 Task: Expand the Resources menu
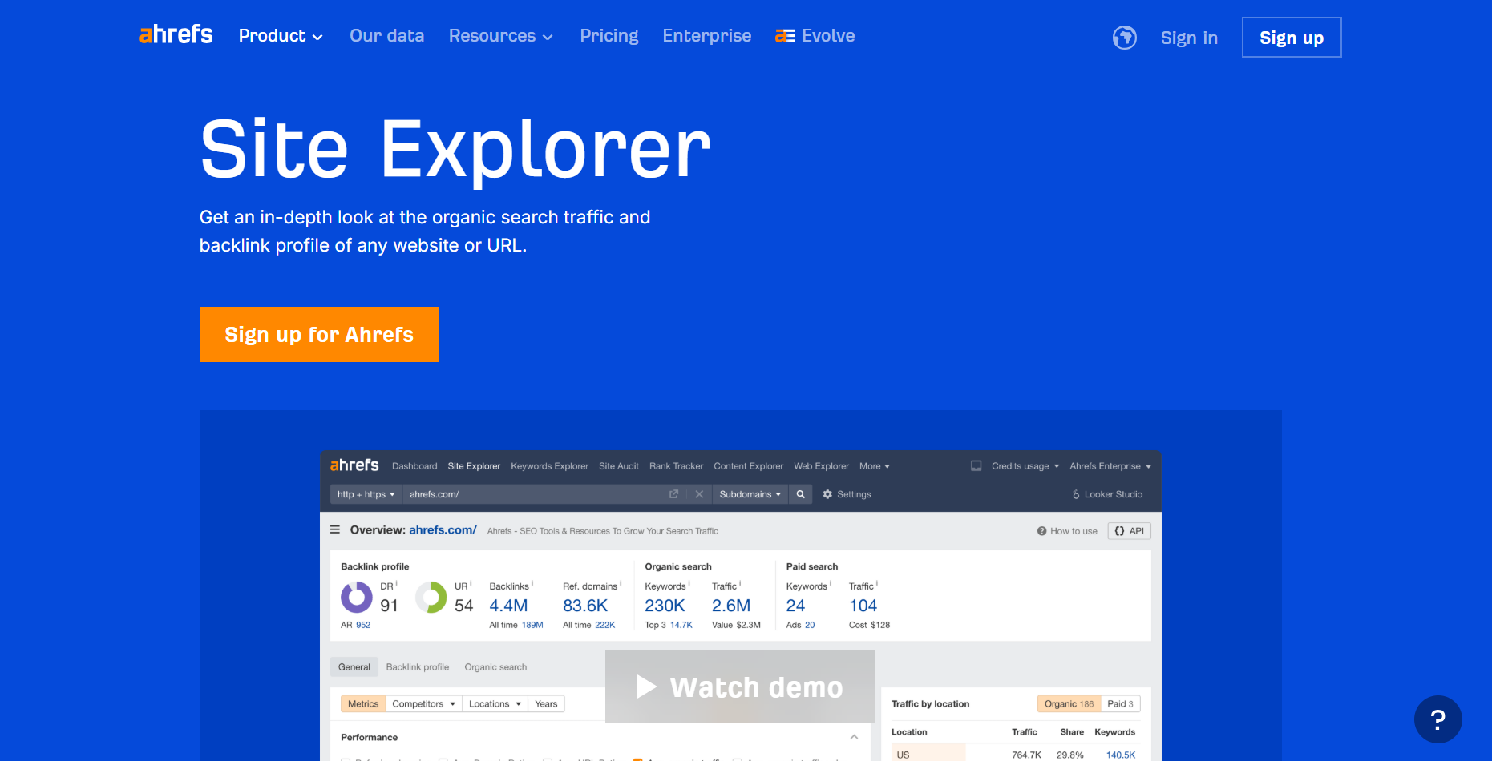pos(501,36)
